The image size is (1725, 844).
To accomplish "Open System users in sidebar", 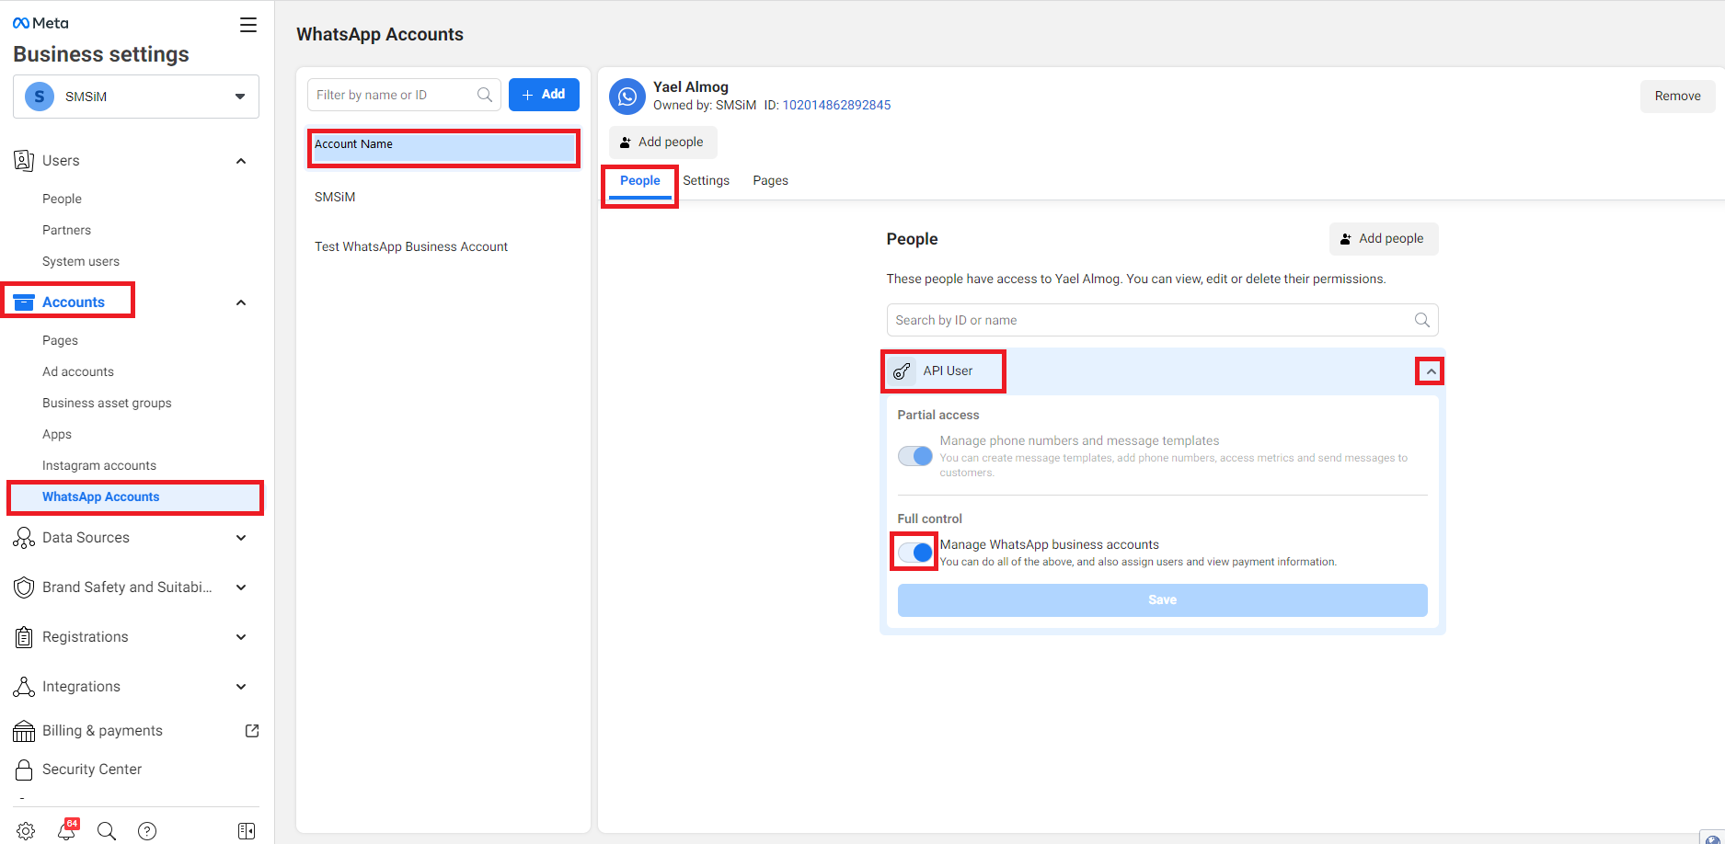I will [81, 261].
